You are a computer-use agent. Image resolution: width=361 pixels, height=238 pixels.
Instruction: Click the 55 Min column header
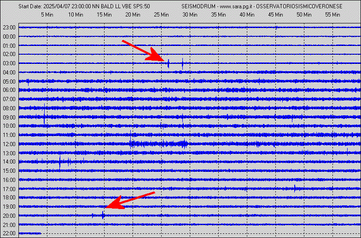(332, 15)
